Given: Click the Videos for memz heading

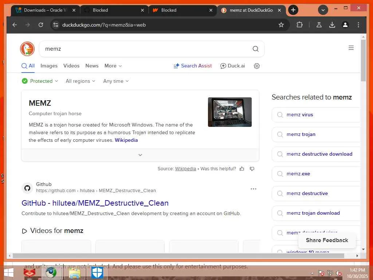Looking at the screenshot, I should 52,231.
